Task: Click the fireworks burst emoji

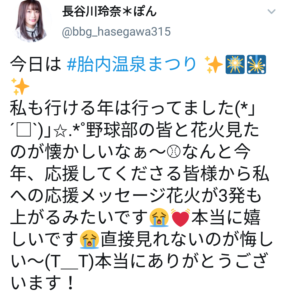Action: pos(235,64)
